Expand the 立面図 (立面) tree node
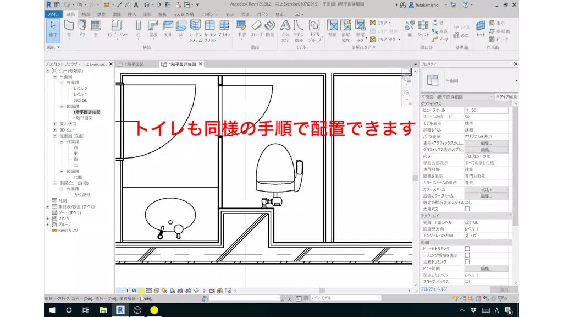The height and width of the screenshot is (317, 563). (55, 136)
